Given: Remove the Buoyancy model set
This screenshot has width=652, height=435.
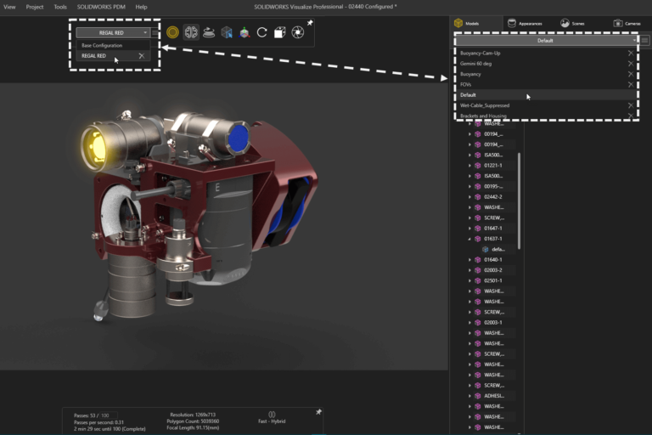Looking at the screenshot, I should point(631,74).
